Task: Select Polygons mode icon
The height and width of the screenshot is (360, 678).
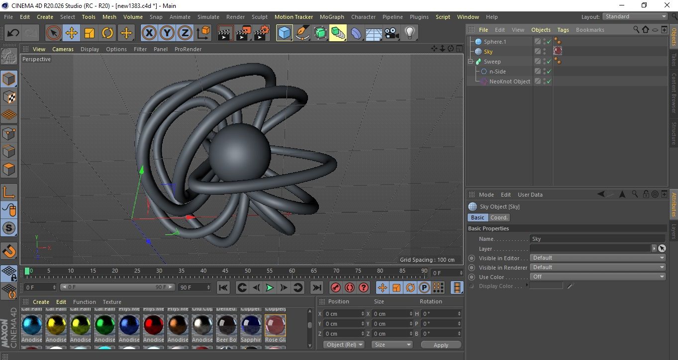Action: 9,169
